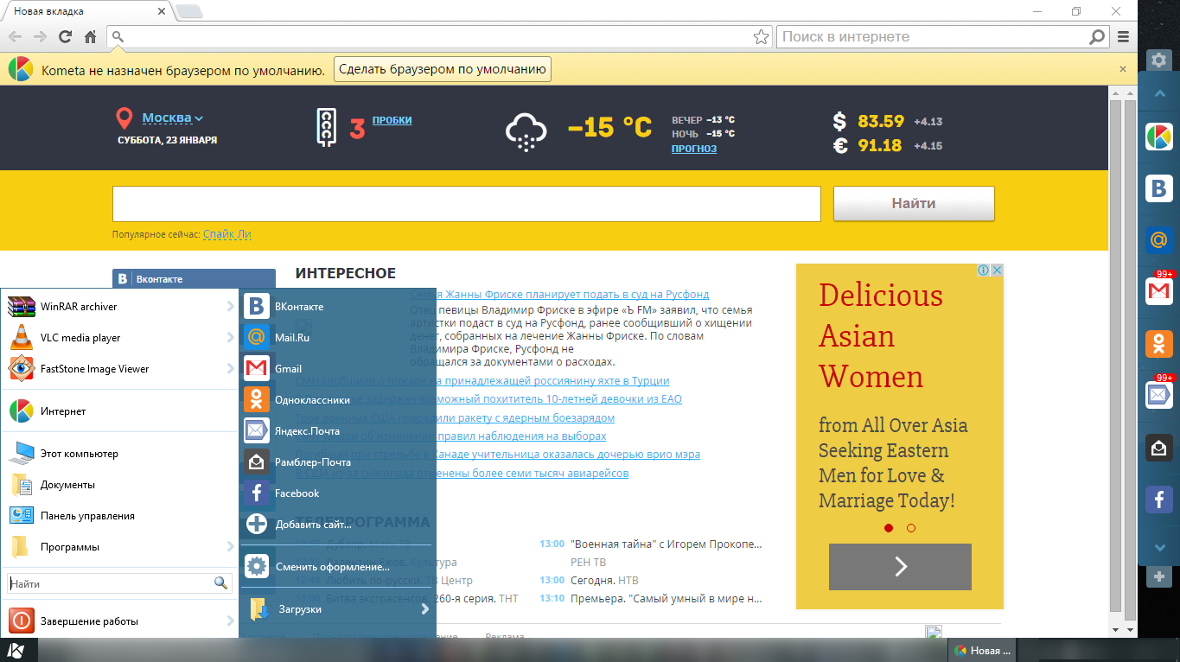
Task: Open ВКонтакте in the start menu sites list
Action: (337, 307)
